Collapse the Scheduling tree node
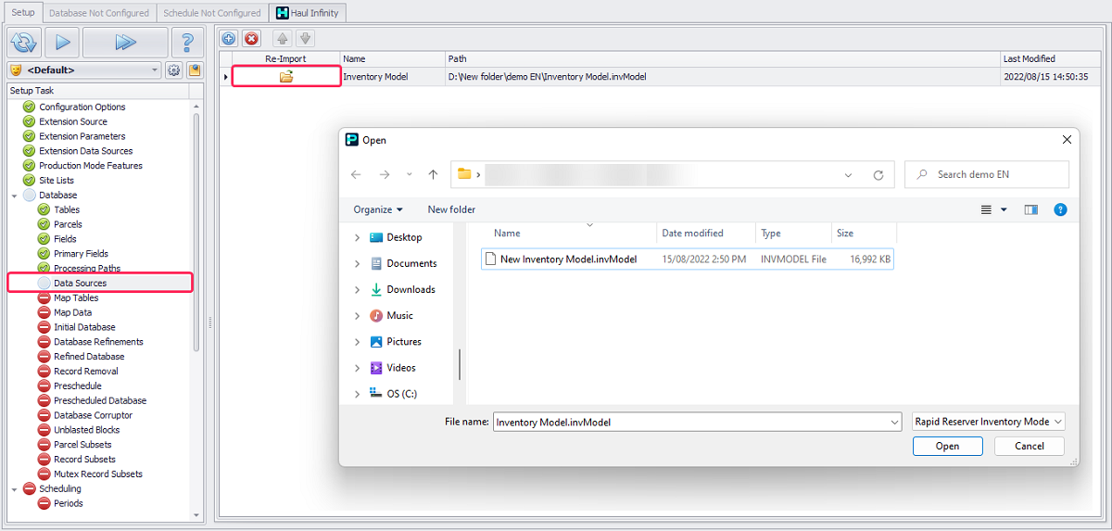The height and width of the screenshot is (531, 1112). pyautogui.click(x=14, y=489)
